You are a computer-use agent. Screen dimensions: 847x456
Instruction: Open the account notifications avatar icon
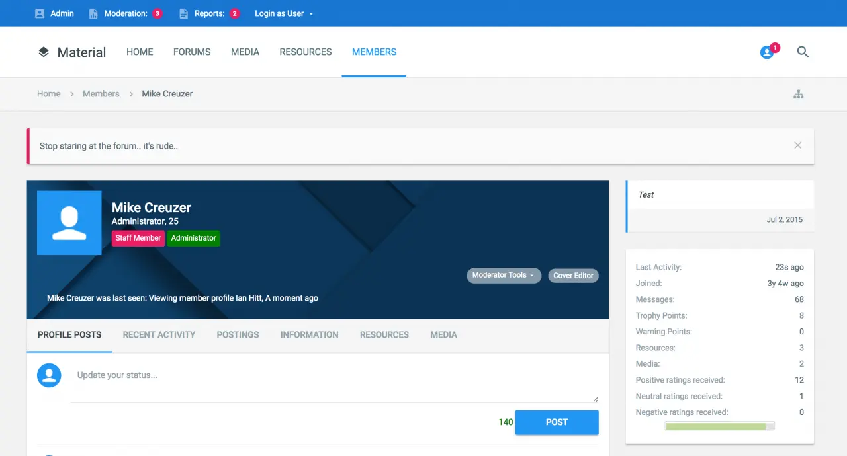(767, 52)
